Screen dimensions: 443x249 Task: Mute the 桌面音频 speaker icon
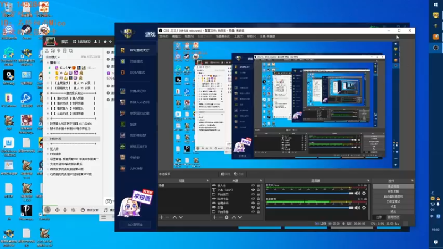coord(357,207)
